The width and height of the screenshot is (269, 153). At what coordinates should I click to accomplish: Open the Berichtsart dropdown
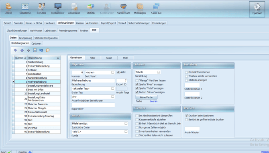tap(112, 72)
